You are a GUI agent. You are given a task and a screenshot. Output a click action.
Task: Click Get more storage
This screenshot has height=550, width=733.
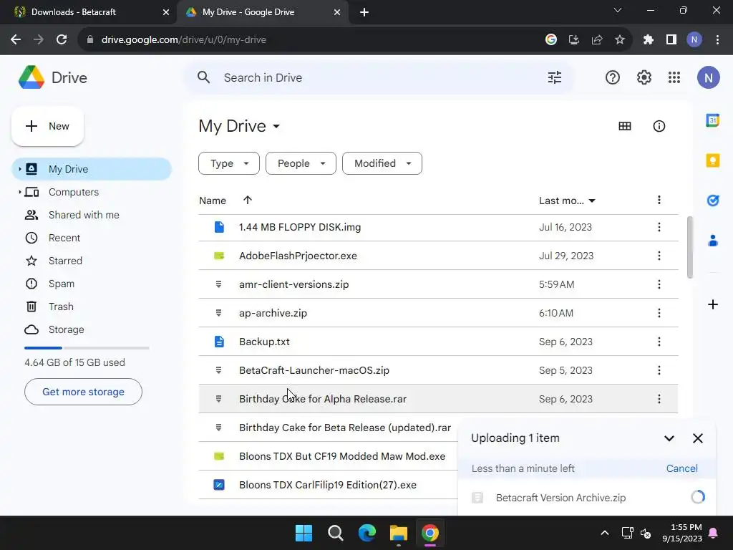tap(83, 392)
